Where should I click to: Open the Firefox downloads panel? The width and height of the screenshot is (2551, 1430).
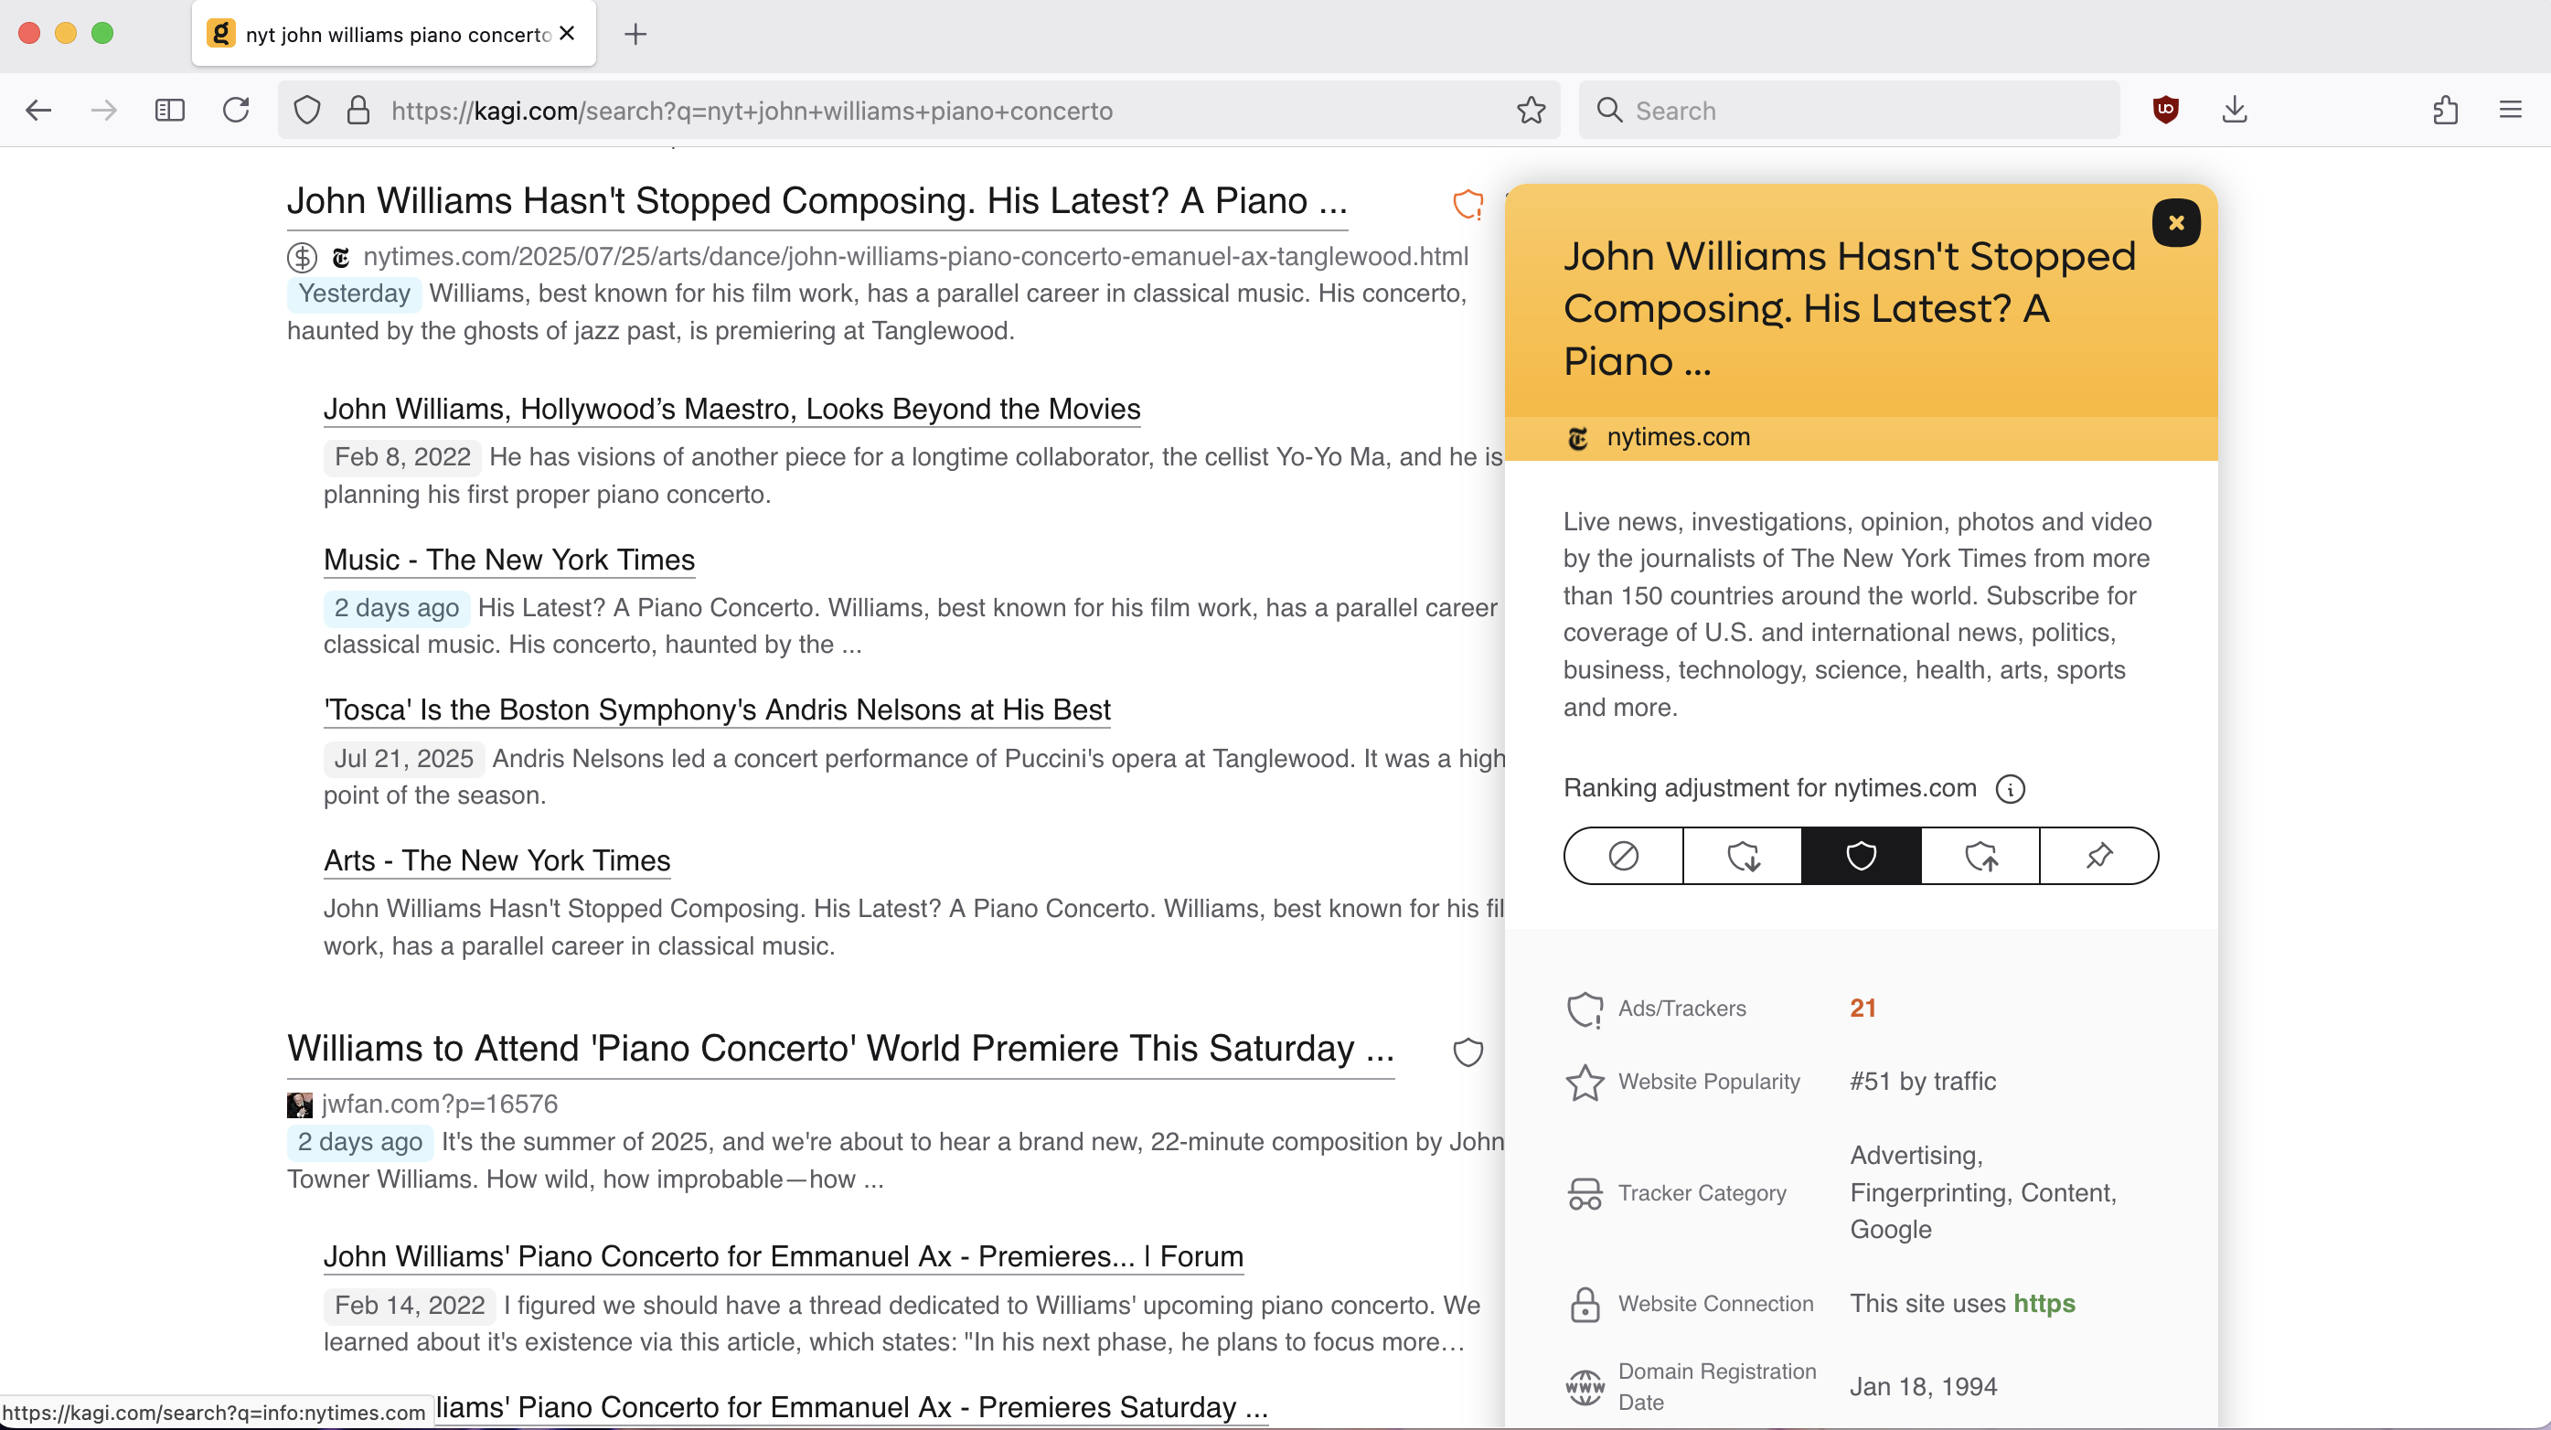coord(2234,110)
